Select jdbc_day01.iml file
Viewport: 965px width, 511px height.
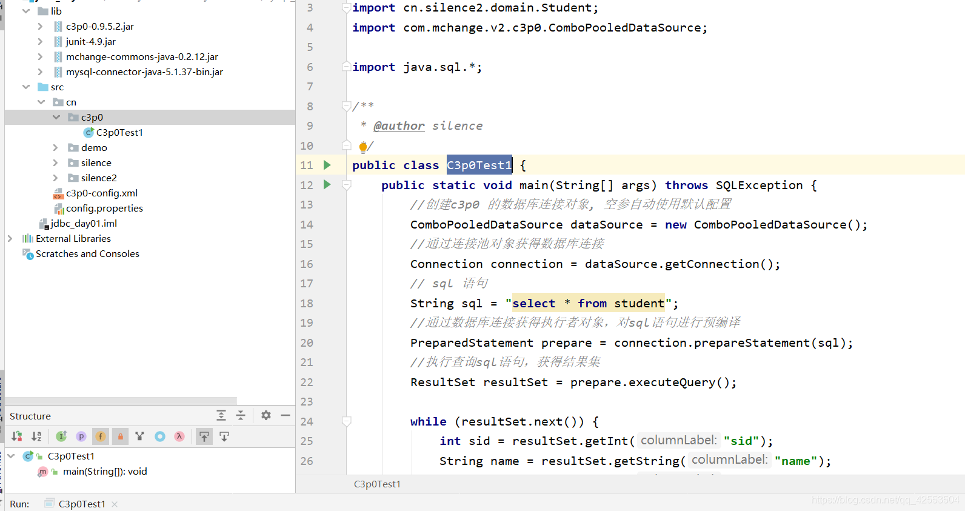[x=84, y=223]
